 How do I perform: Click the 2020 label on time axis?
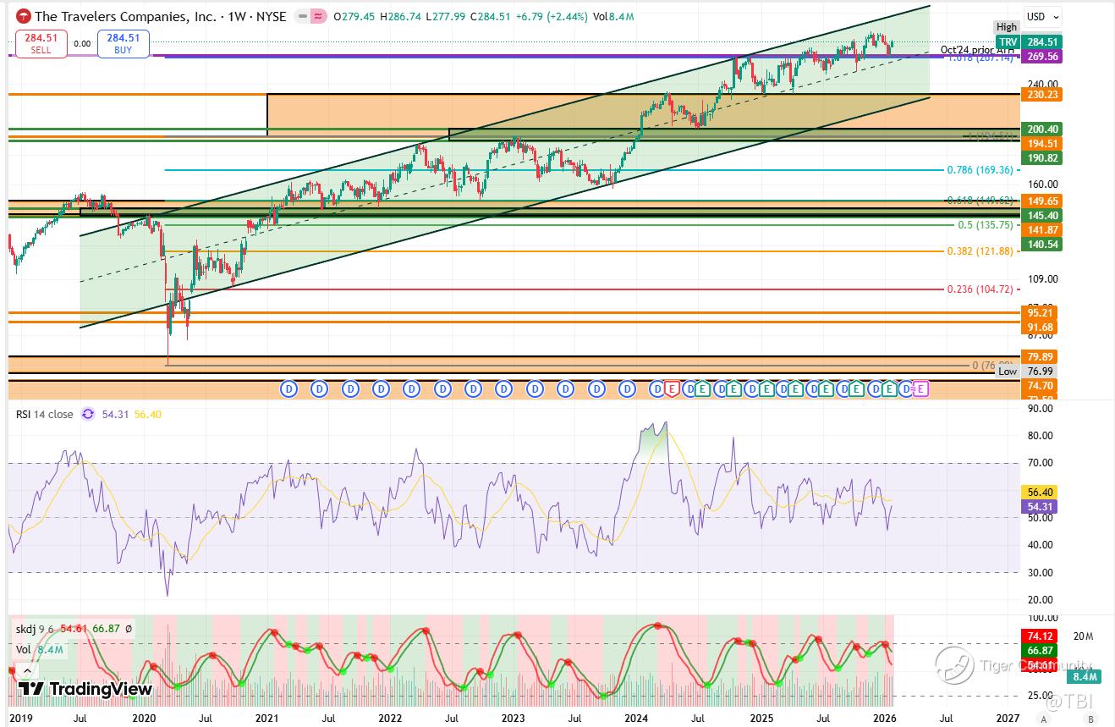(x=143, y=718)
